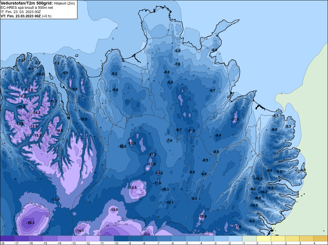
Task: Click the -11.3 temperature value on the map
Action: point(152,155)
